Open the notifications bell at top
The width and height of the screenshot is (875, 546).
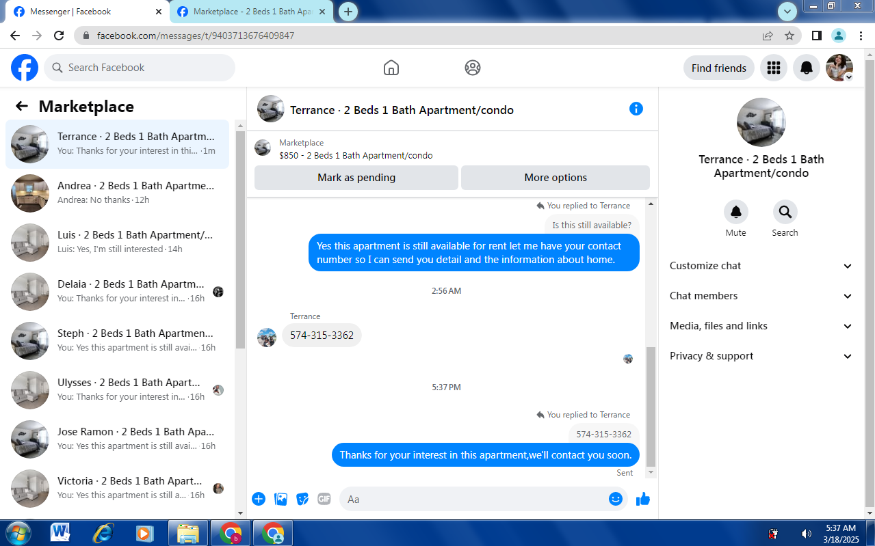807,68
